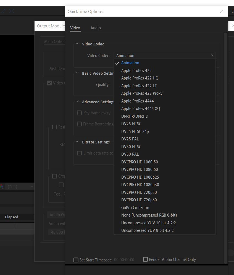Collapse the Video Codec section
The width and height of the screenshot is (234, 275).
click(x=77, y=43)
